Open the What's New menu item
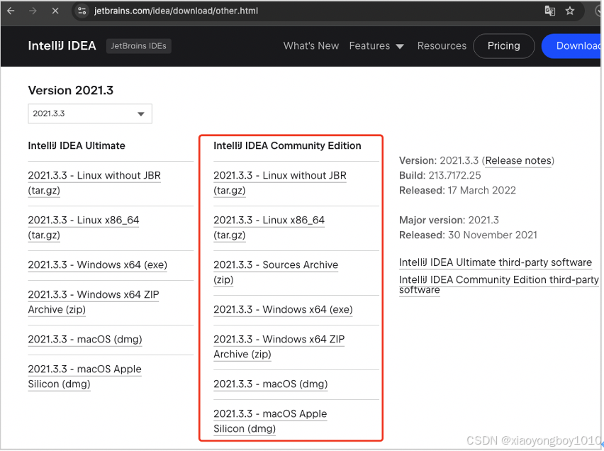Screen dimensions: 604x451 311,46
